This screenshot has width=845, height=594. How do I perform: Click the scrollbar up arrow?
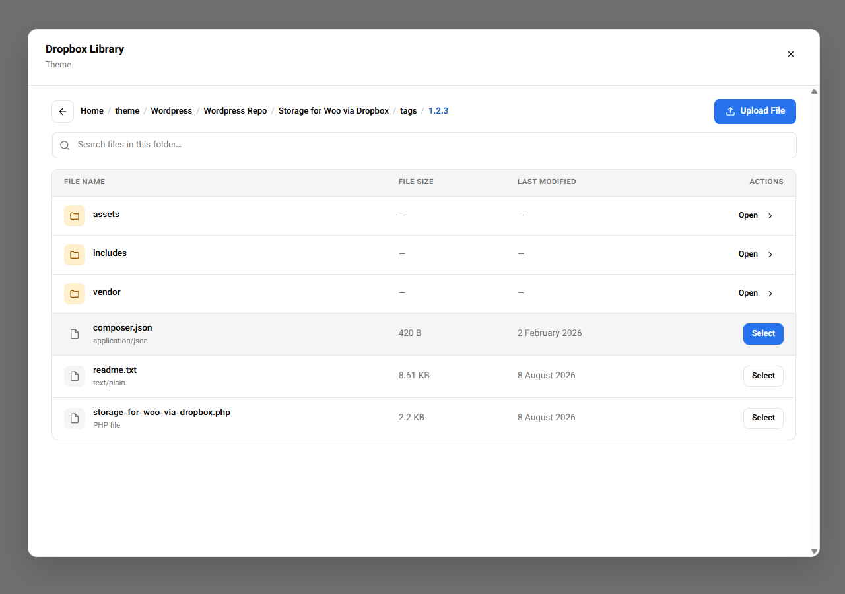tap(815, 92)
